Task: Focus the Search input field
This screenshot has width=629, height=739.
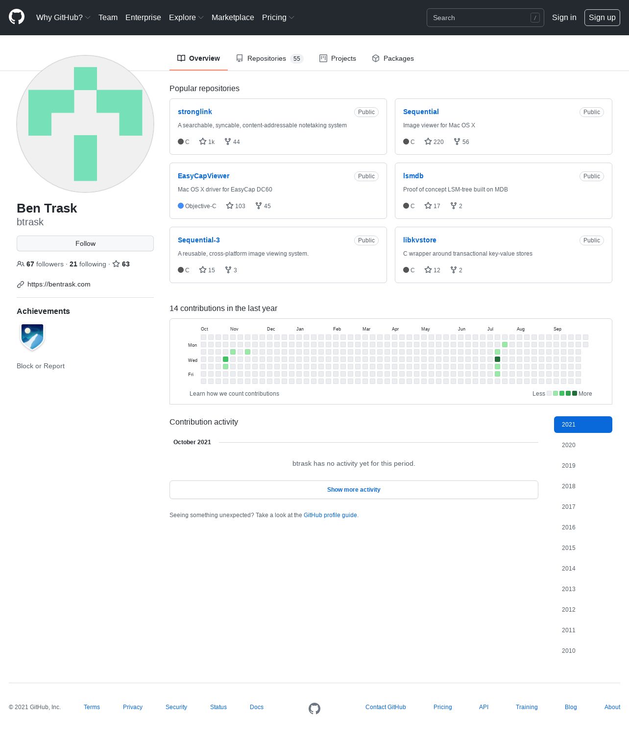Action: [x=485, y=18]
